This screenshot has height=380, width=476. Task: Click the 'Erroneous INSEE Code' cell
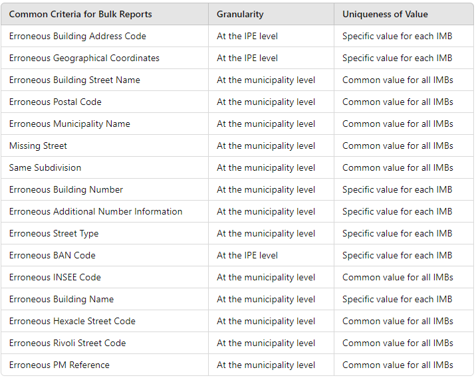click(x=55, y=277)
